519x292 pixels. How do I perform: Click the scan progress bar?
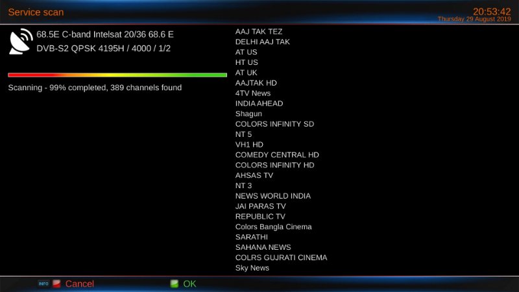pos(117,75)
